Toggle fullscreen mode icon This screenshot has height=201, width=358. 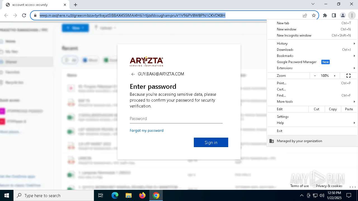348,76
